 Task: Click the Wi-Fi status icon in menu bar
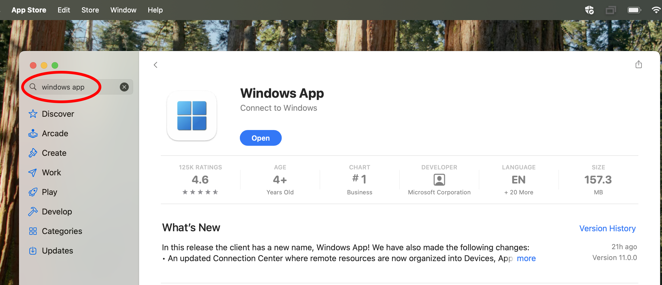[656, 10]
